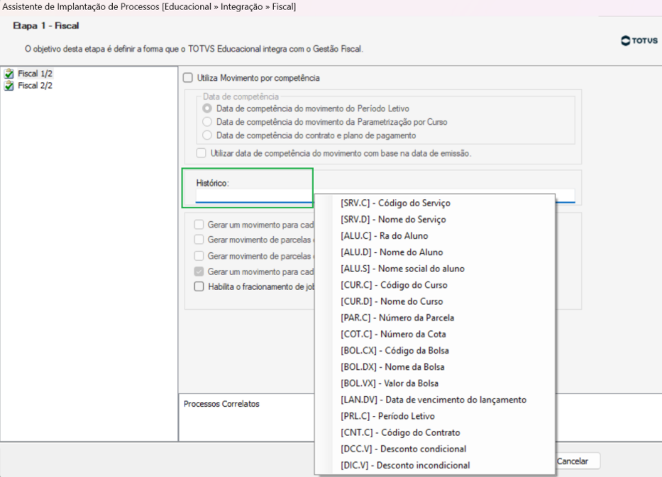The height and width of the screenshot is (477, 662).
Task: Choose [BOL.VX] - Valor da Bolsa
Action: (435, 383)
